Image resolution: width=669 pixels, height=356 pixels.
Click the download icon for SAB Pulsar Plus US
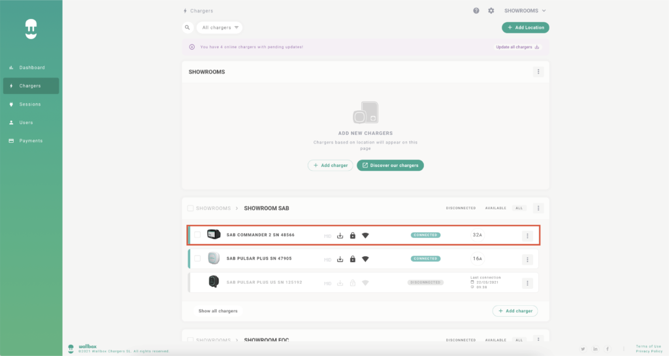[x=340, y=283]
